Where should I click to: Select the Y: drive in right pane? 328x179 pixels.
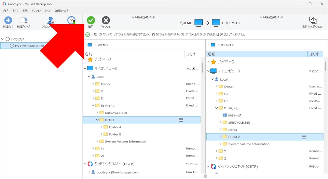[x=225, y=151]
